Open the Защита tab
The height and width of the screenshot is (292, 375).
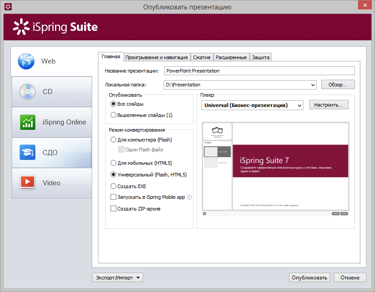click(x=261, y=57)
